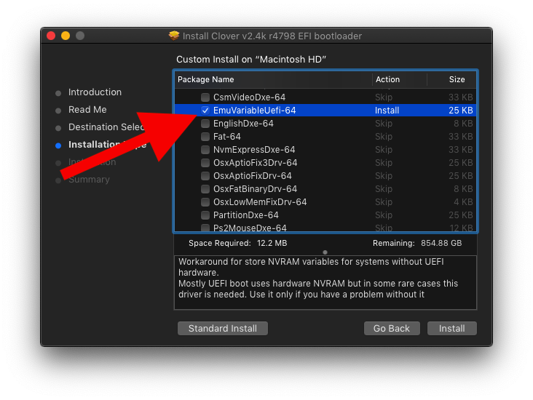Click the Read Me step in sidebar

tap(87, 110)
